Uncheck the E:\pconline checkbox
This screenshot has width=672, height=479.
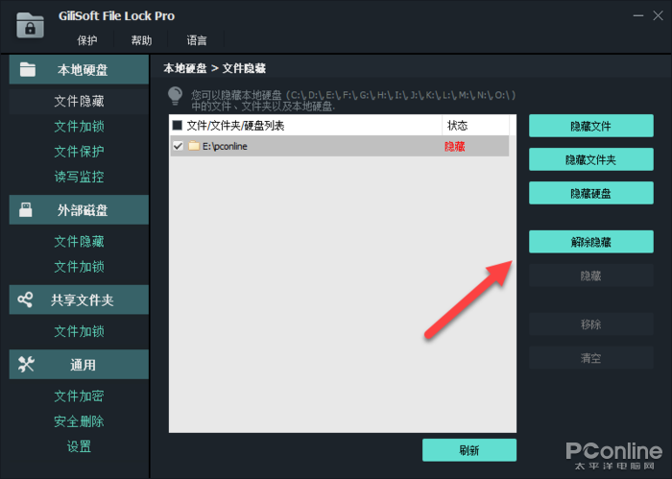pos(178,146)
